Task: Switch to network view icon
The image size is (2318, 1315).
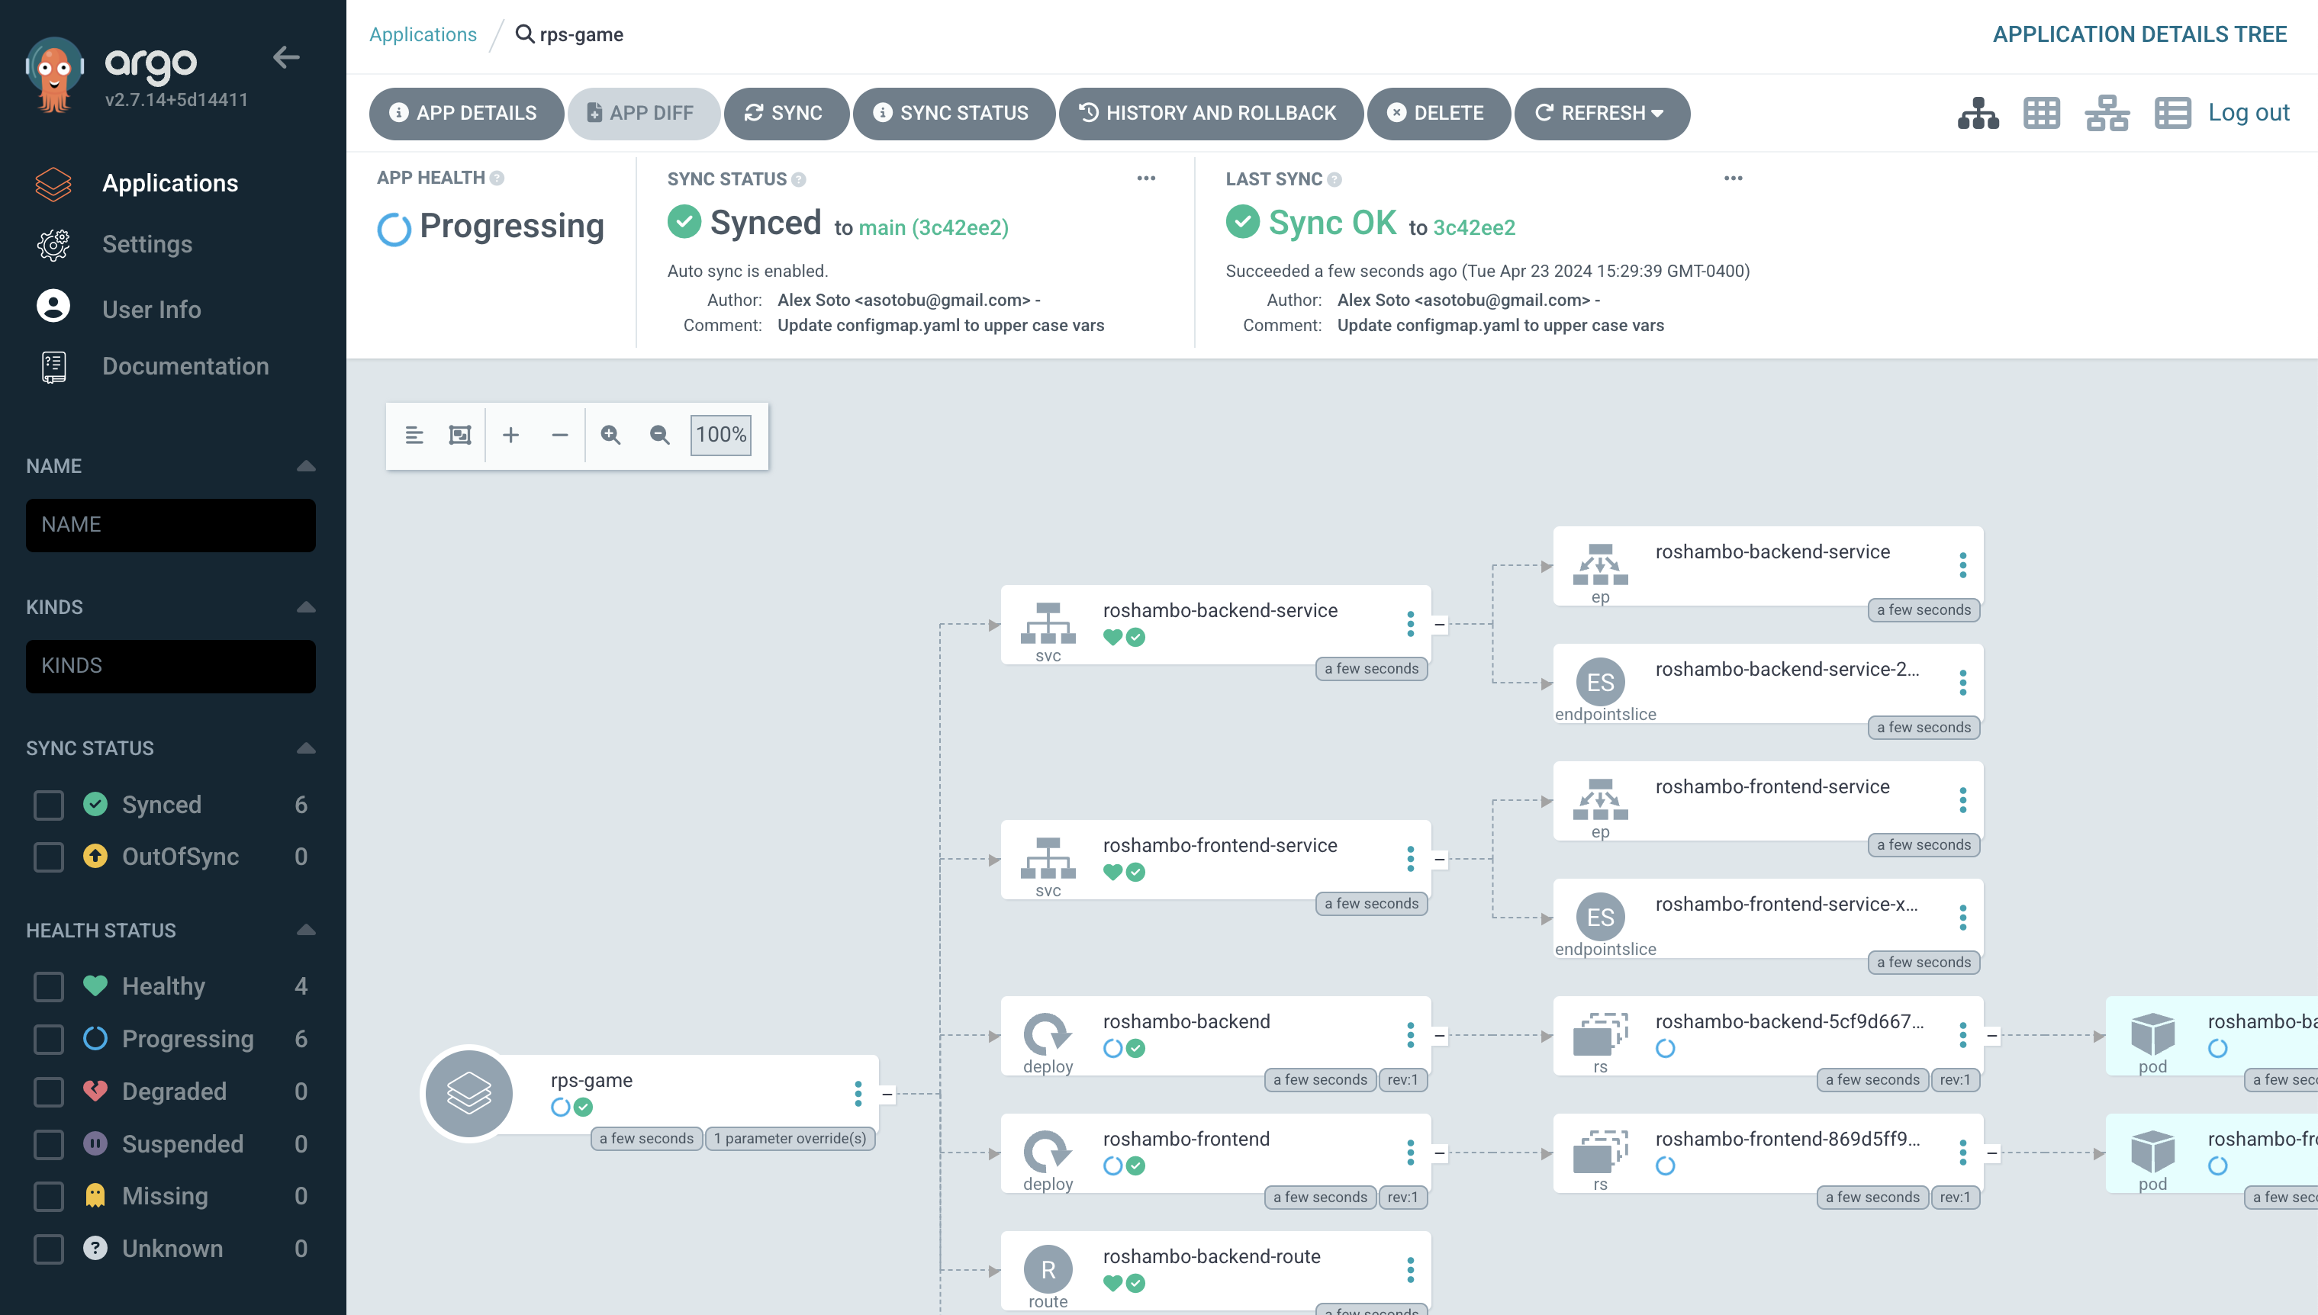Action: [x=2107, y=113]
